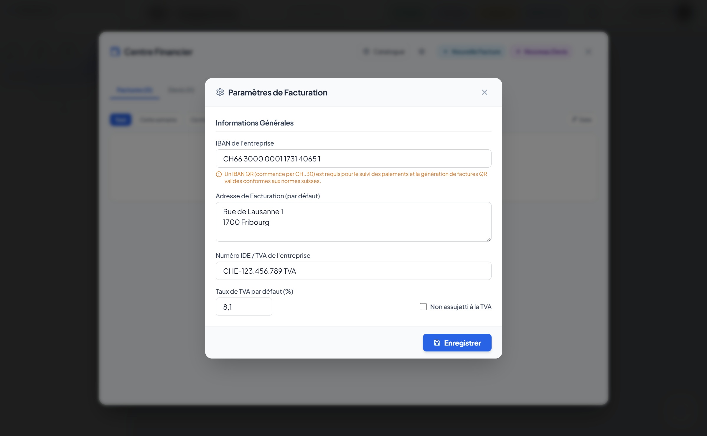This screenshot has width=707, height=436.
Task: Click the gear icon beside Paramètres de Facturation
Action: pos(220,92)
